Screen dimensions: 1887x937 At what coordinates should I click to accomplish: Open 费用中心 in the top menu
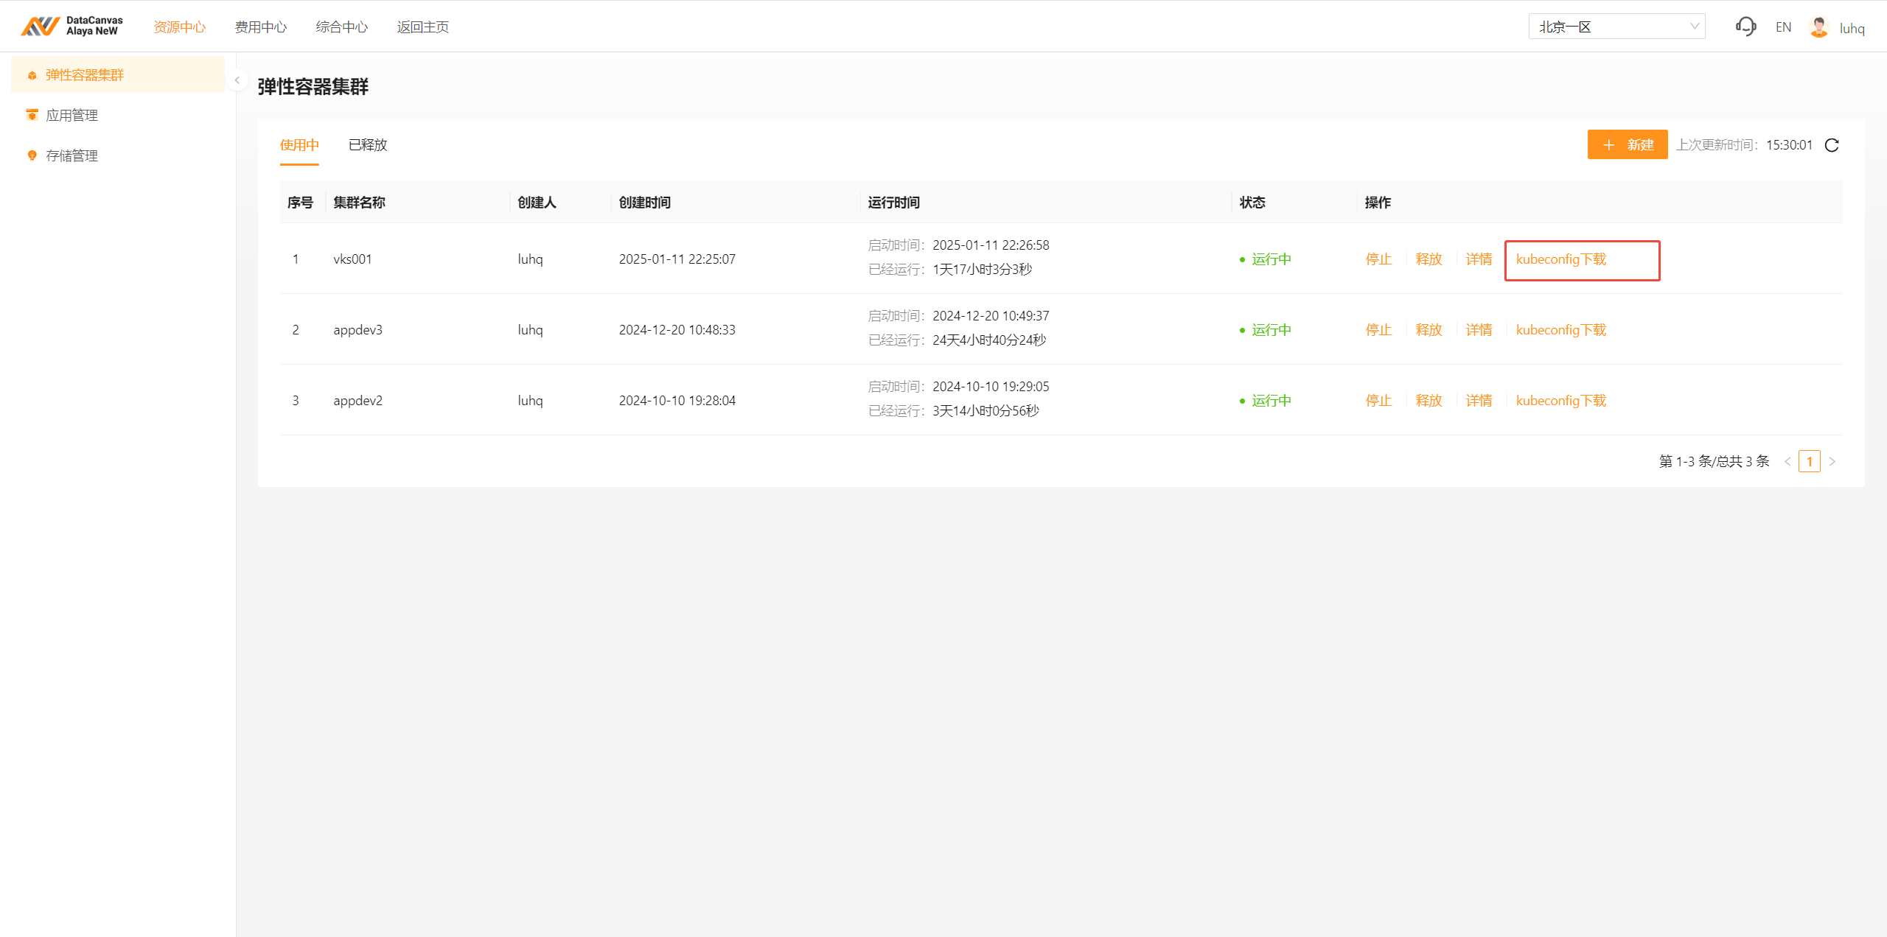click(x=261, y=27)
